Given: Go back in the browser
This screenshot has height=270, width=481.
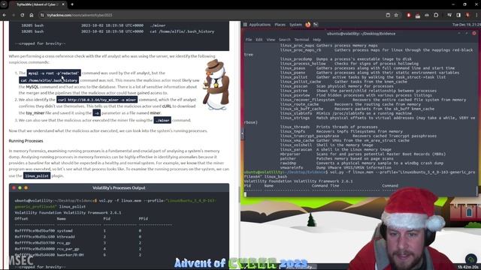Looking at the screenshot, I should point(5,15).
